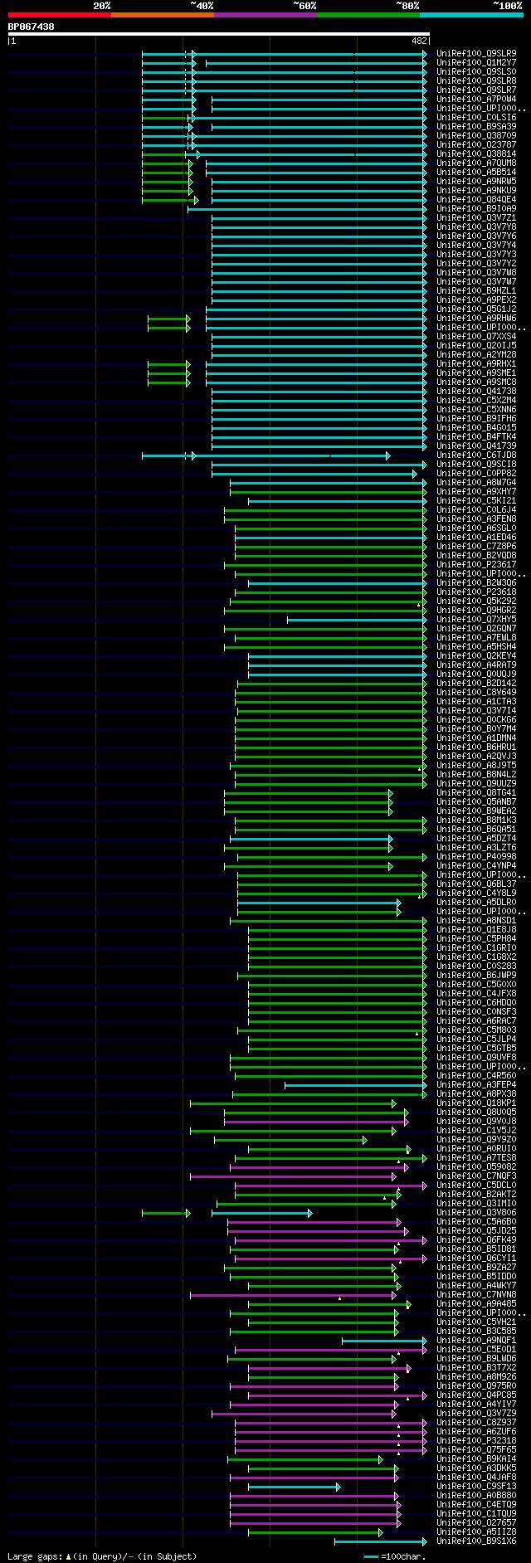This screenshot has width=531, height=1563.
Task: Click label UniRef100_Q5G1J2
Action: pos(476,309)
